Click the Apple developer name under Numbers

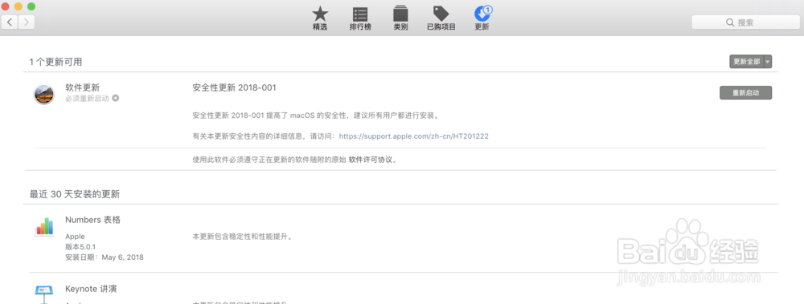(75, 237)
